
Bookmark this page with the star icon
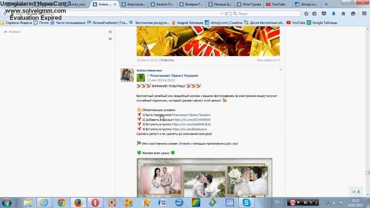coord(306,14)
